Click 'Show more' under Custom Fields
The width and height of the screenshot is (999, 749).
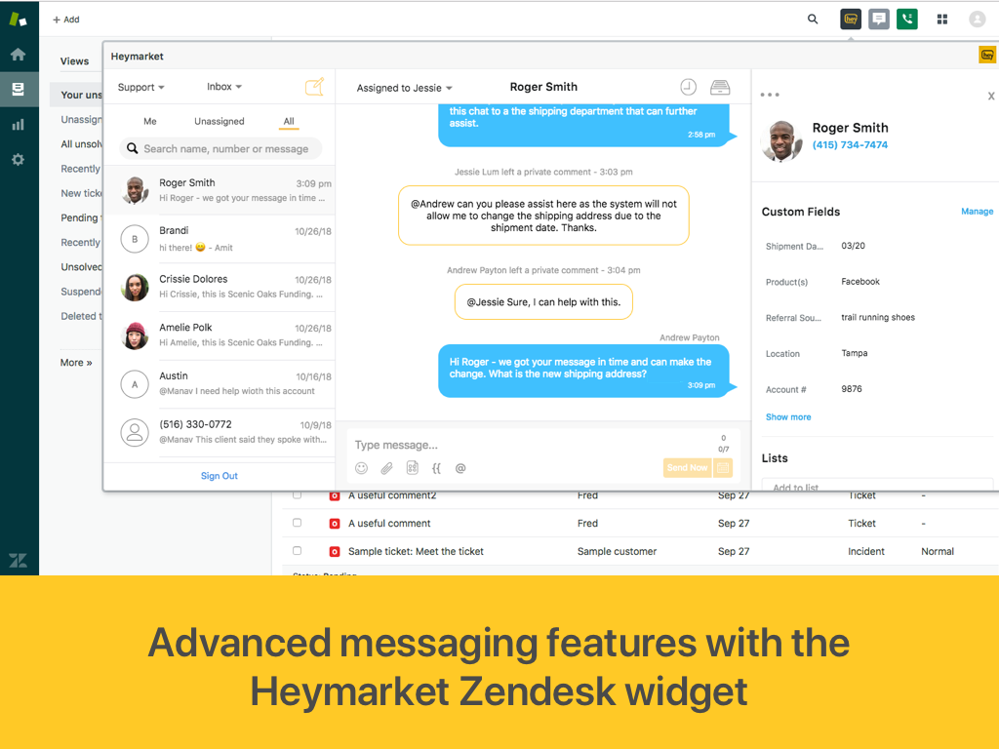788,417
